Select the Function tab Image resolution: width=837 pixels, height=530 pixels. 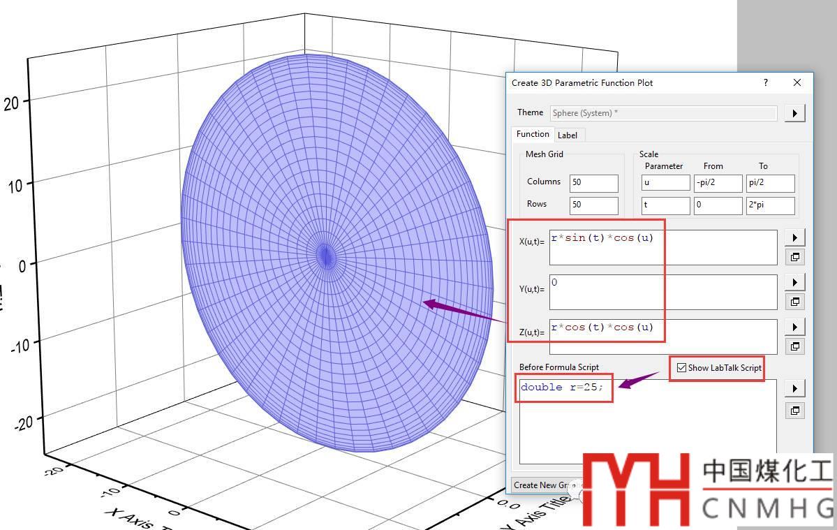click(533, 134)
